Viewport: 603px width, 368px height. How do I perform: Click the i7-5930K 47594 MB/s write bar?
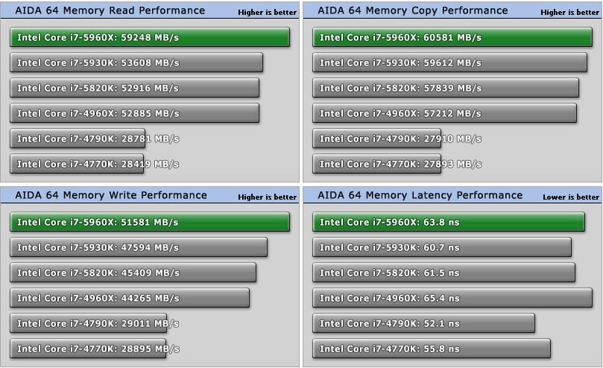(139, 247)
